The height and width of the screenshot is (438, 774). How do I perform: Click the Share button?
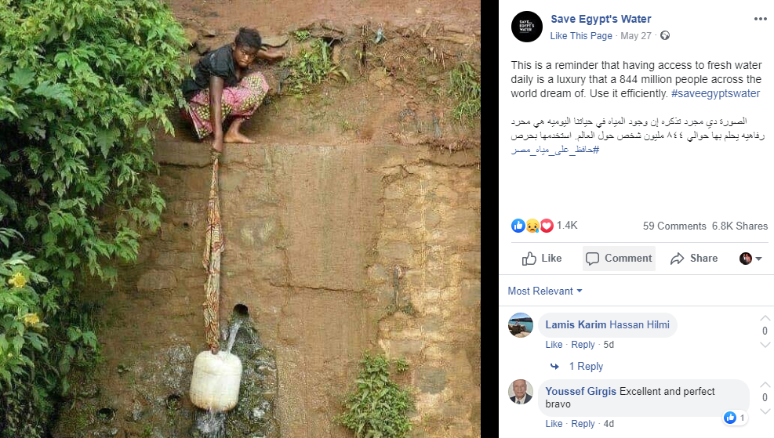point(694,259)
